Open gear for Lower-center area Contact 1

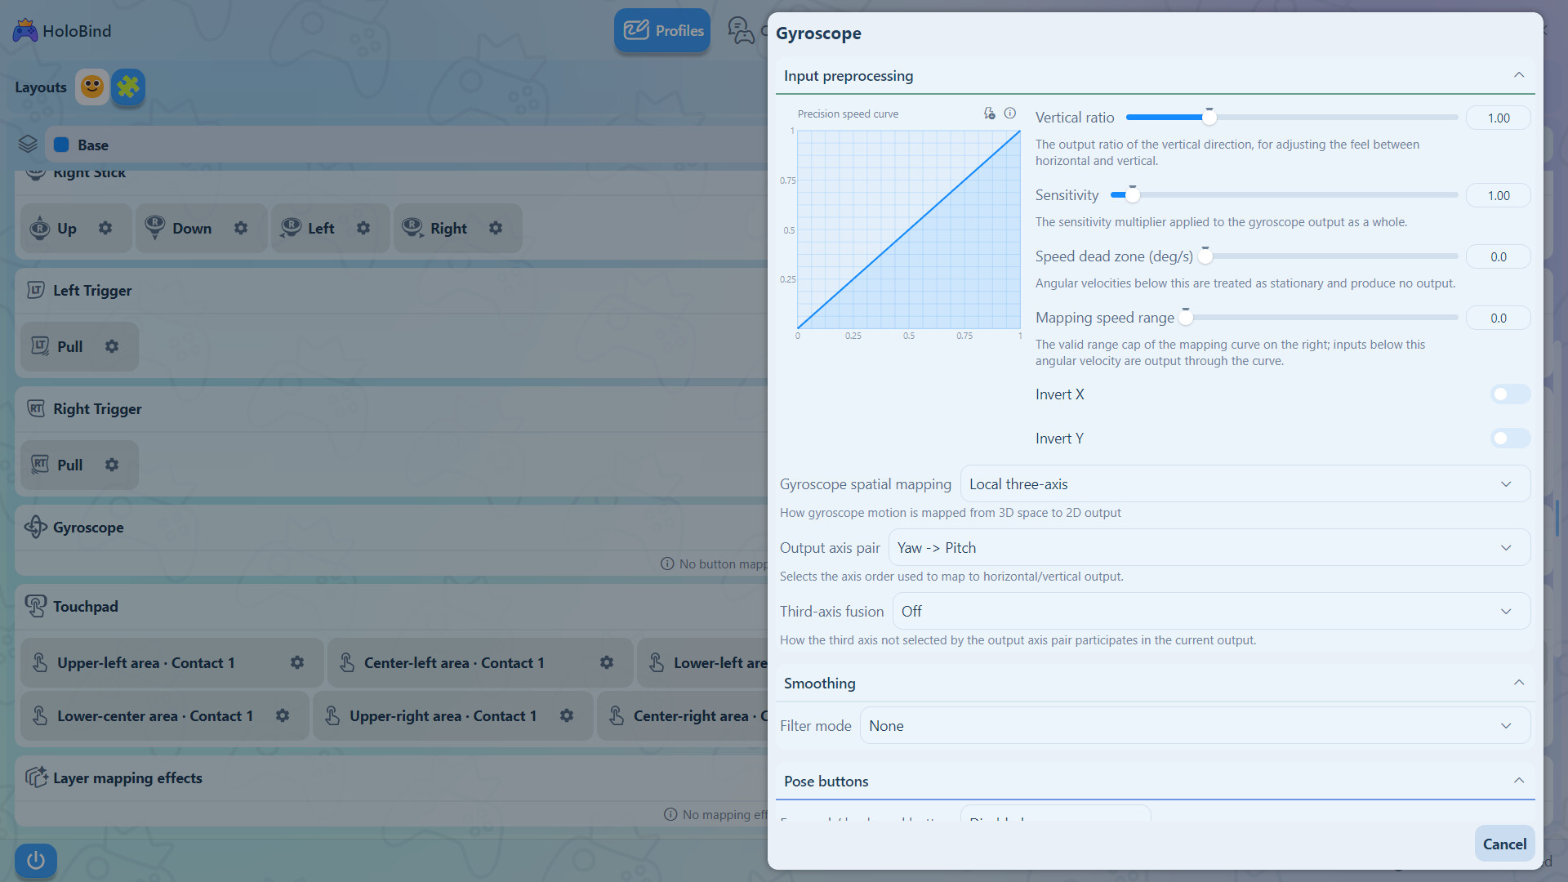point(283,716)
